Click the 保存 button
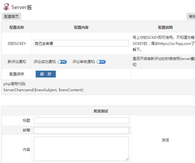This screenshot has height=163, width=195. [46, 74]
